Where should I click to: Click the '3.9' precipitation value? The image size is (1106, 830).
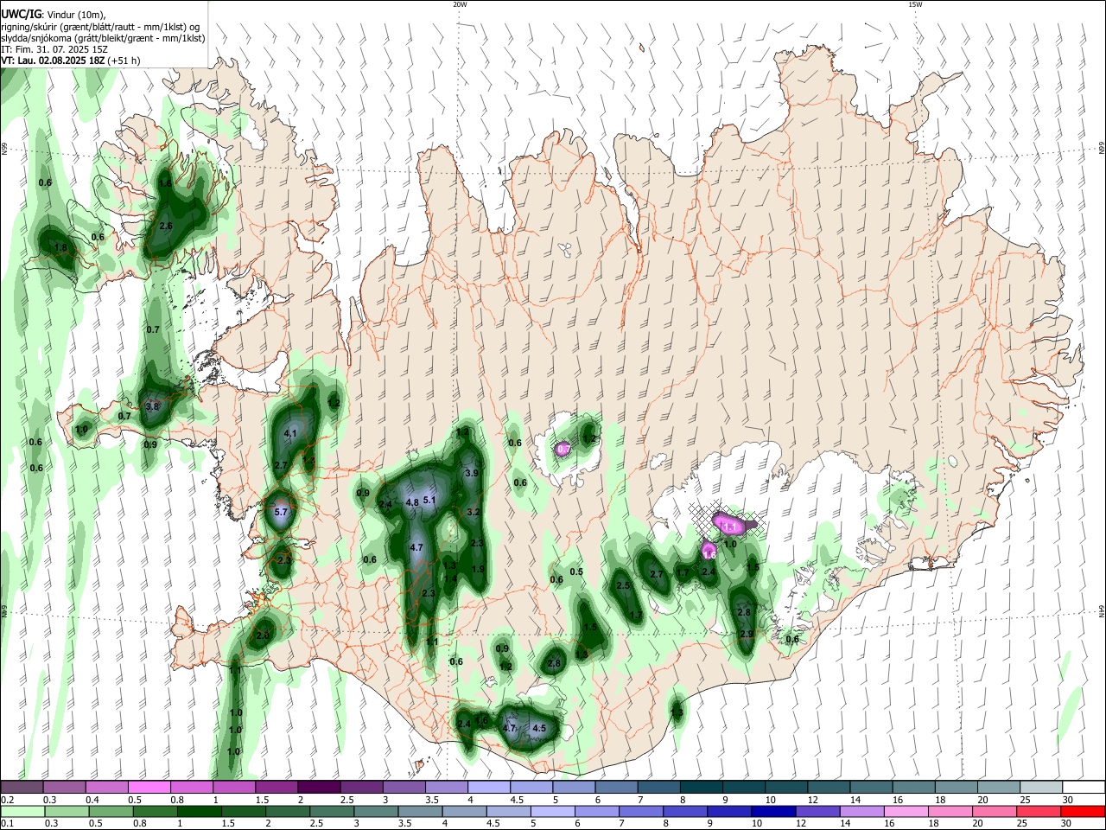tap(472, 473)
